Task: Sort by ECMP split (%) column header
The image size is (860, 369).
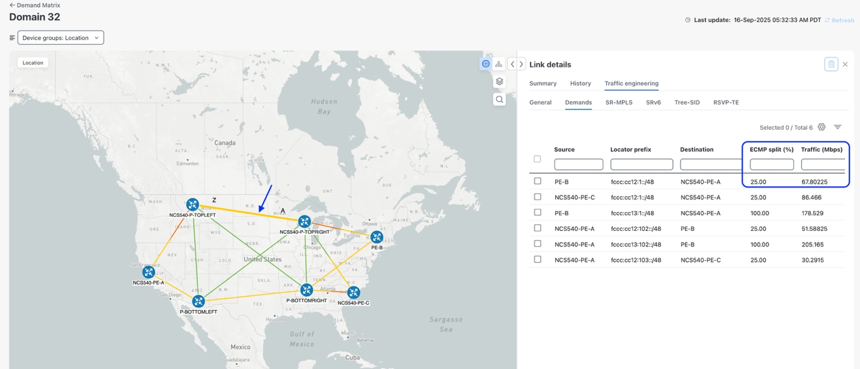Action: pyautogui.click(x=772, y=150)
